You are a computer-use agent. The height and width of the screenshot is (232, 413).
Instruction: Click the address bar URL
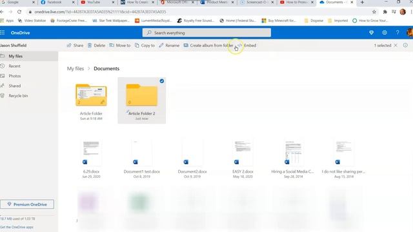click(100, 12)
